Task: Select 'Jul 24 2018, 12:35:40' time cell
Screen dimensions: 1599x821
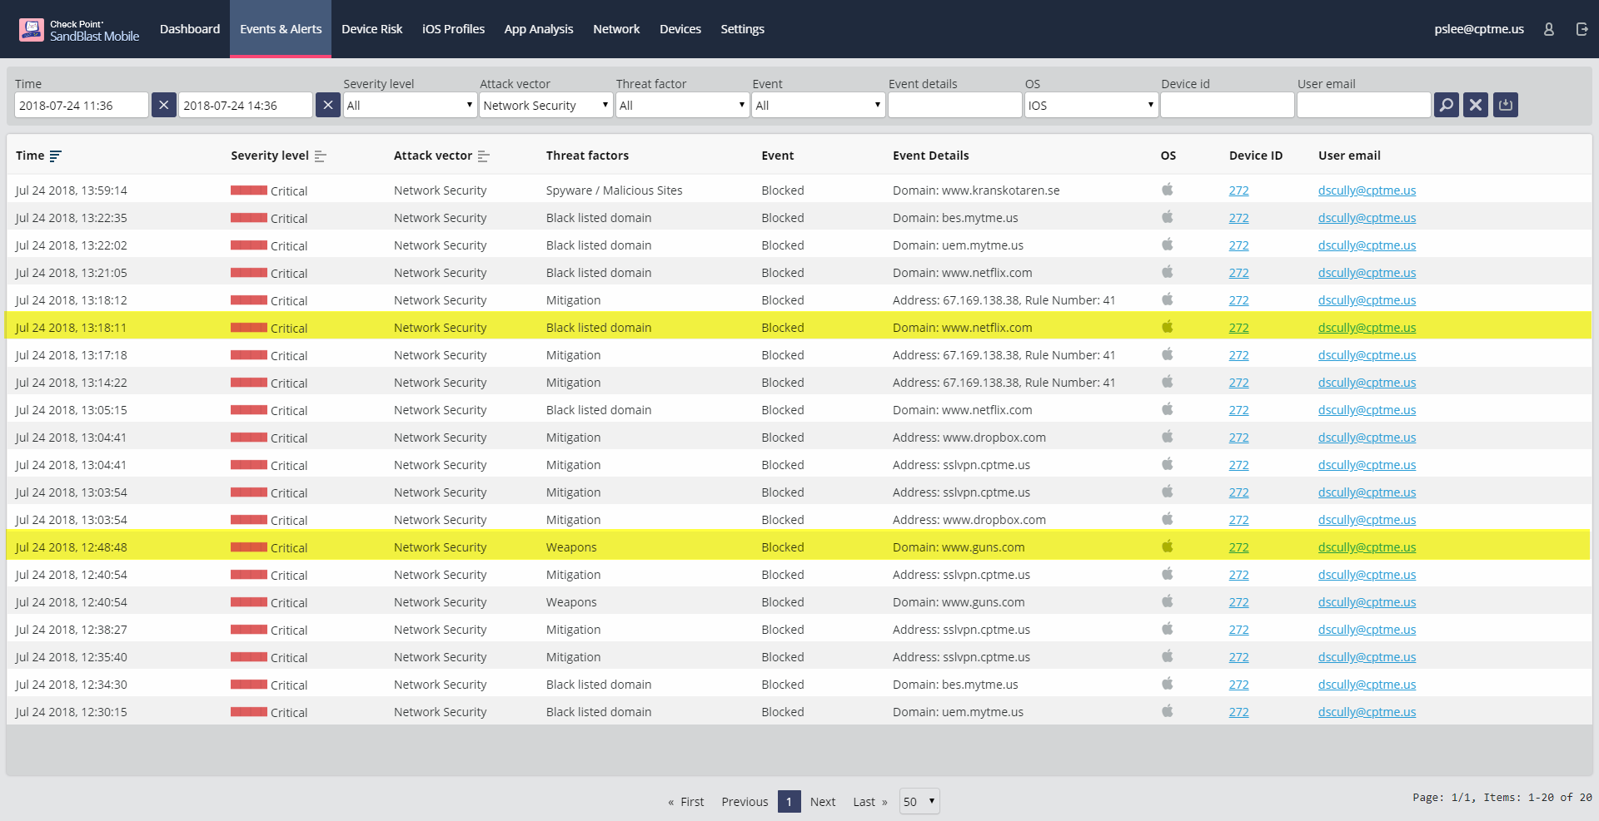Action: [x=72, y=657]
